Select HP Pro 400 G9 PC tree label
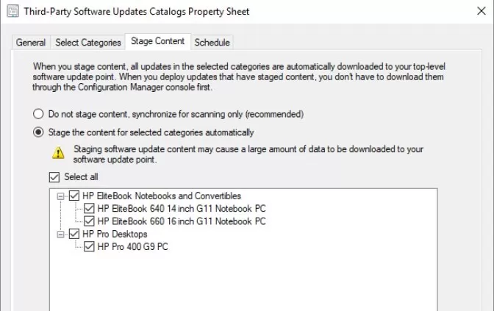 (x=132, y=246)
